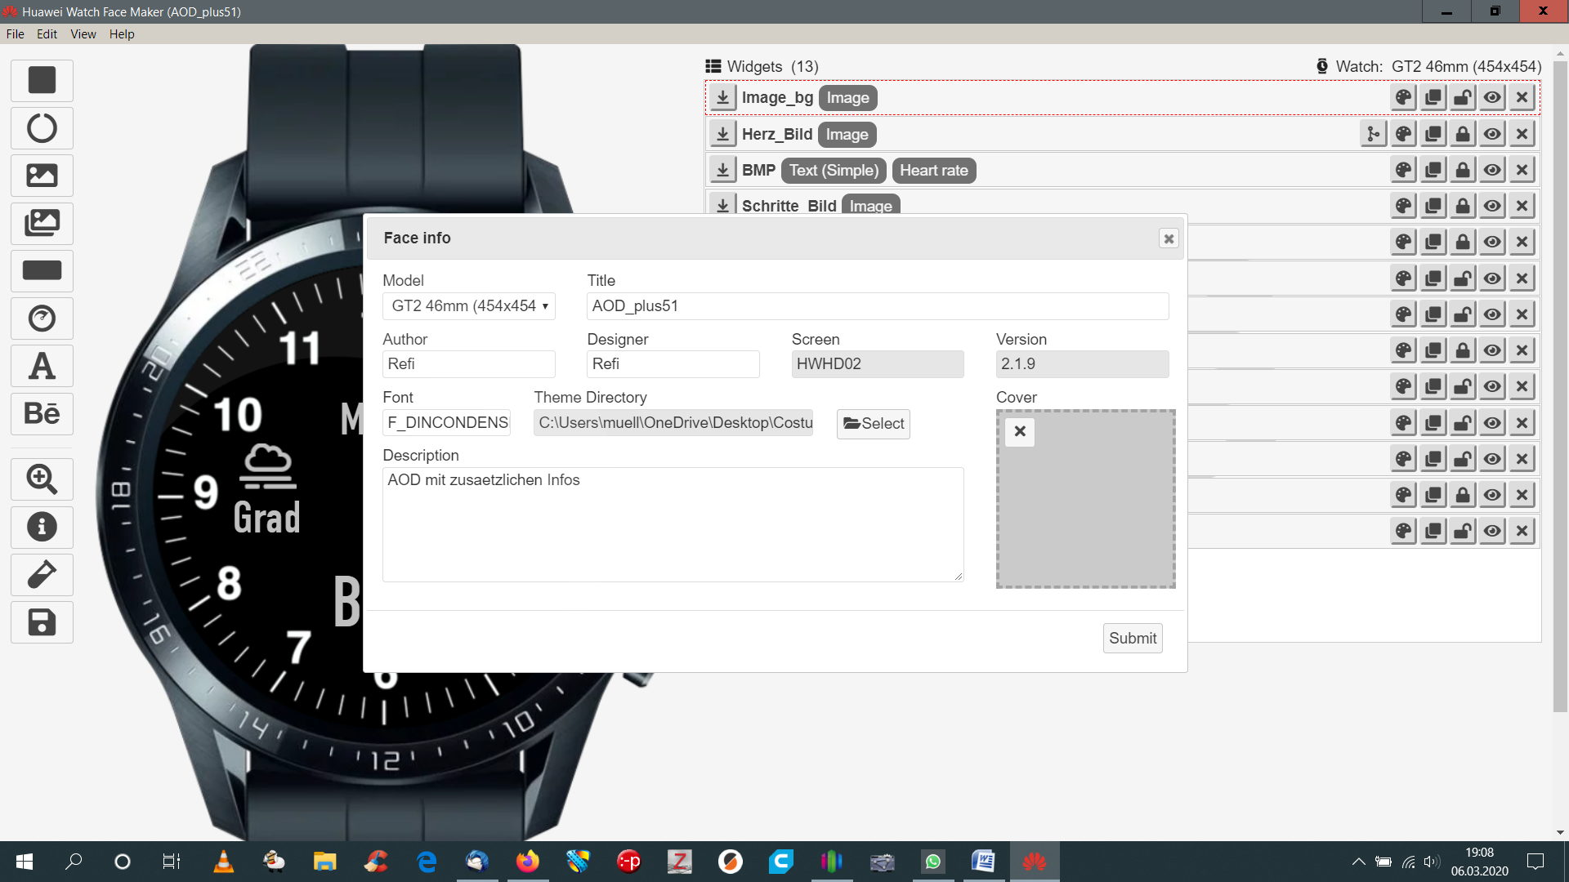Screen dimensions: 1569x882
Task: Open Firefox from the taskbar
Action: click(528, 862)
